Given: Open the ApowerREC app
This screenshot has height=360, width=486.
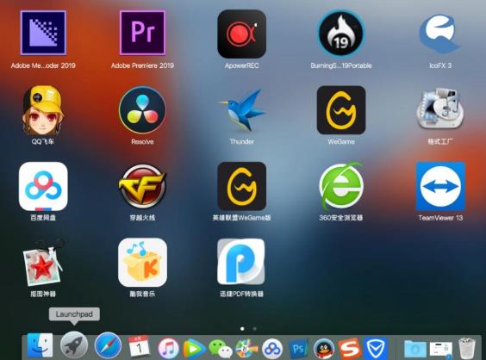Looking at the screenshot, I should coord(242,34).
